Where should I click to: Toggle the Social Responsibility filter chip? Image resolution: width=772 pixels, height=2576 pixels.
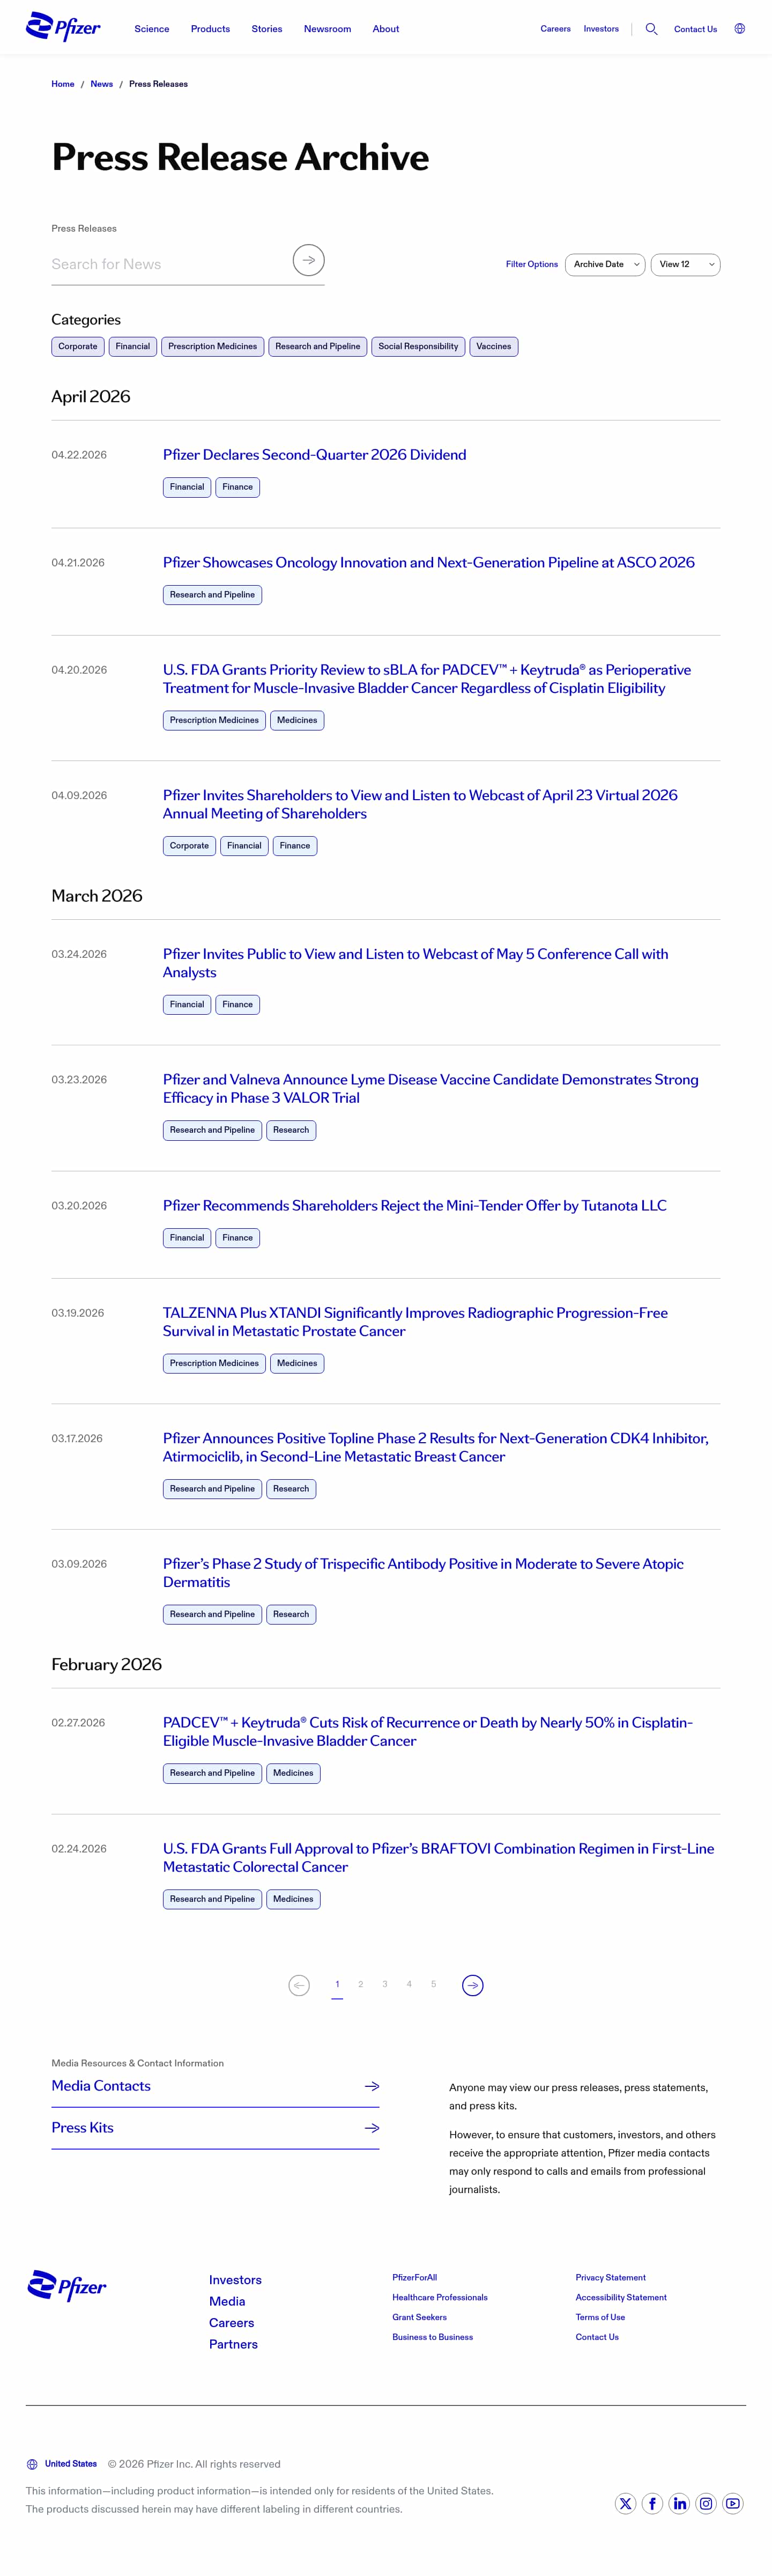point(418,346)
